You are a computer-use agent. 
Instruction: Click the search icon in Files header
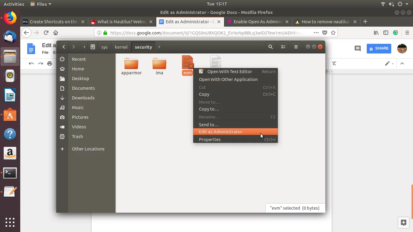[x=271, y=47]
